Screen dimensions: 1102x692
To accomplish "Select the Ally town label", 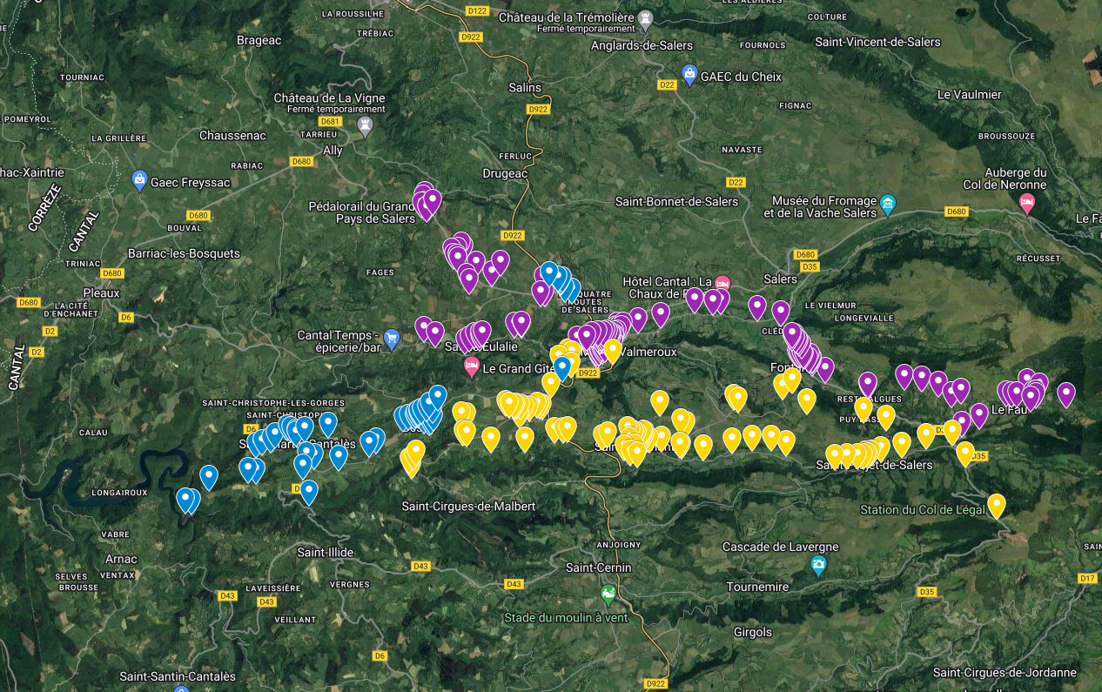I will [331, 151].
